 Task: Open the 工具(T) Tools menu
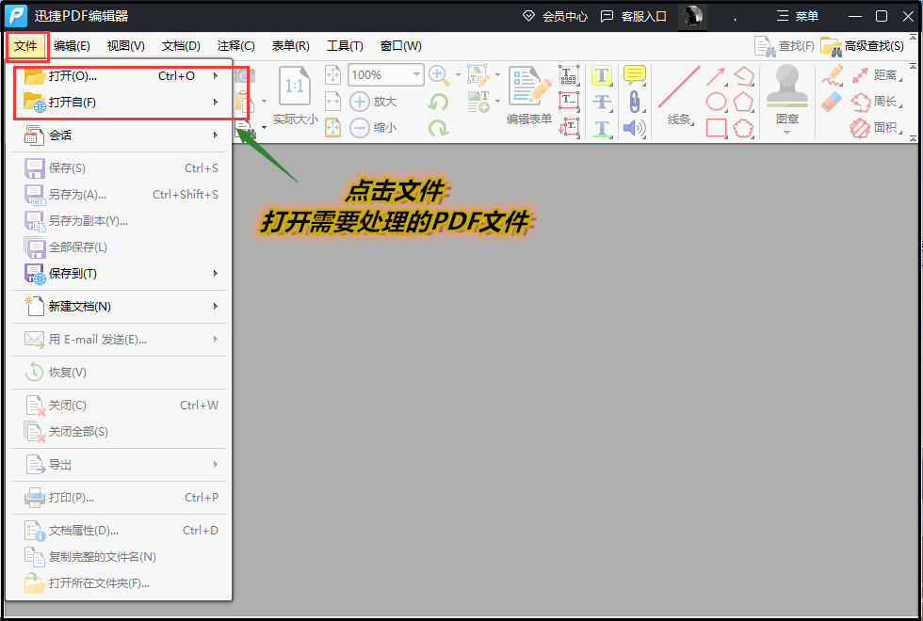coord(345,46)
